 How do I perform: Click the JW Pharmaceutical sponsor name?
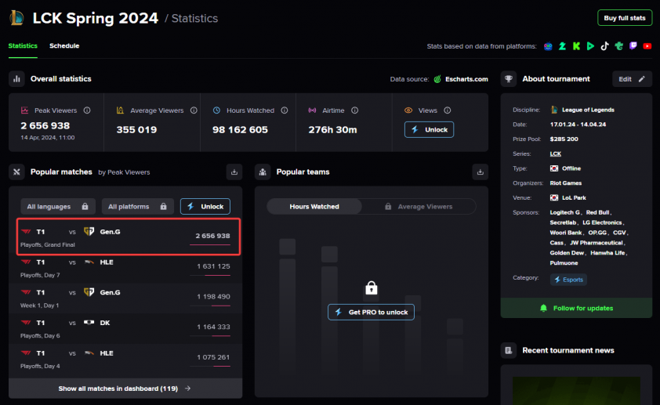596,243
